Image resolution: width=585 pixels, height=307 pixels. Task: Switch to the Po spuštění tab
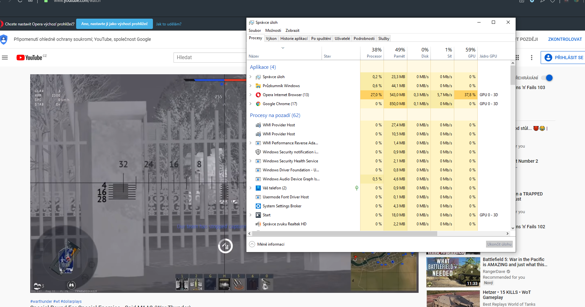click(321, 39)
